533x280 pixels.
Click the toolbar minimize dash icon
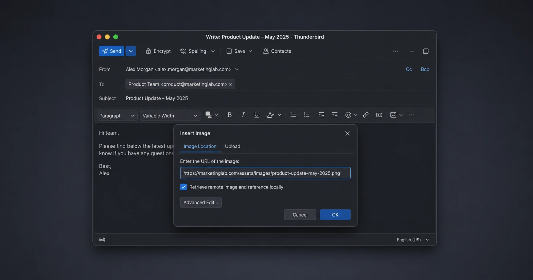(412, 51)
